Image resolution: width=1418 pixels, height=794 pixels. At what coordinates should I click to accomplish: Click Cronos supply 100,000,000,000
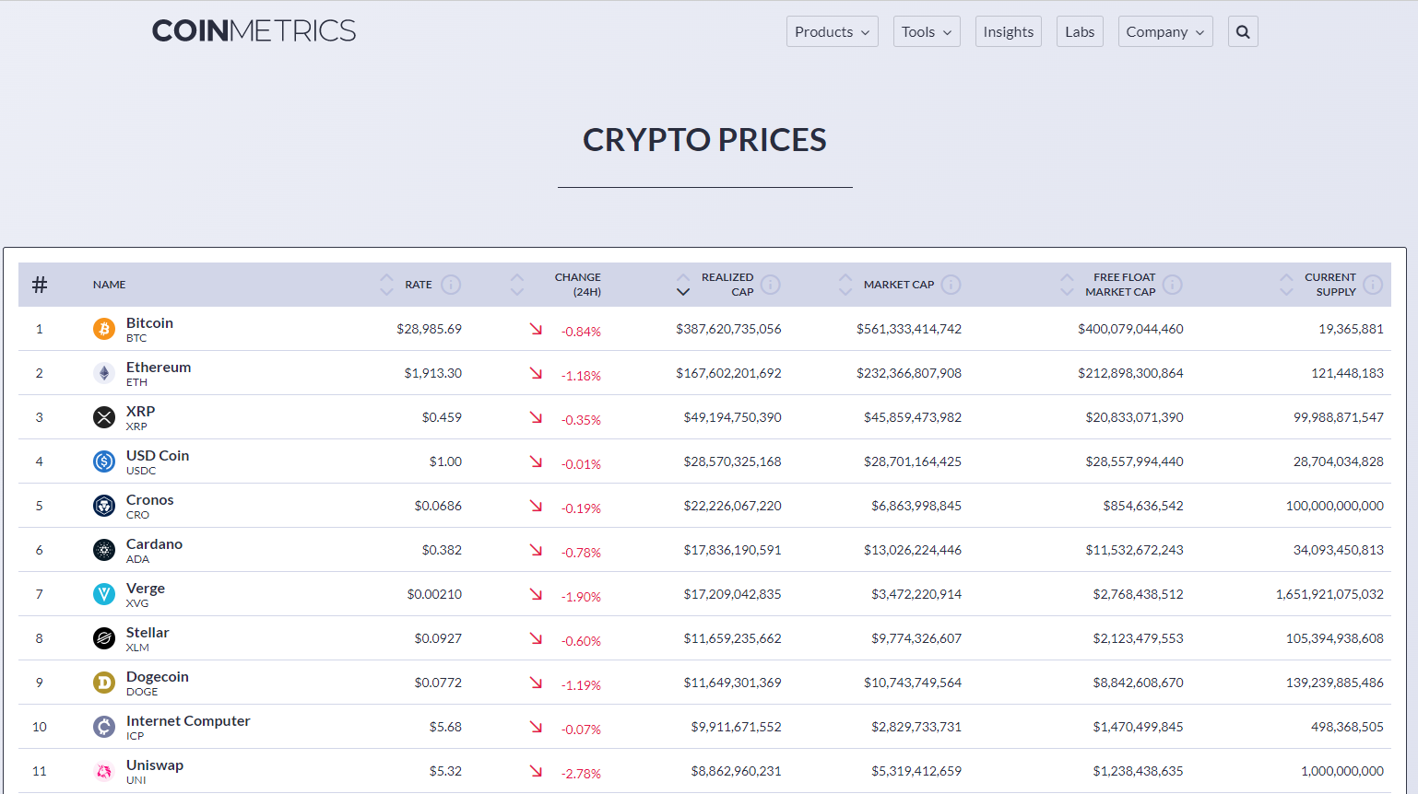point(1335,506)
